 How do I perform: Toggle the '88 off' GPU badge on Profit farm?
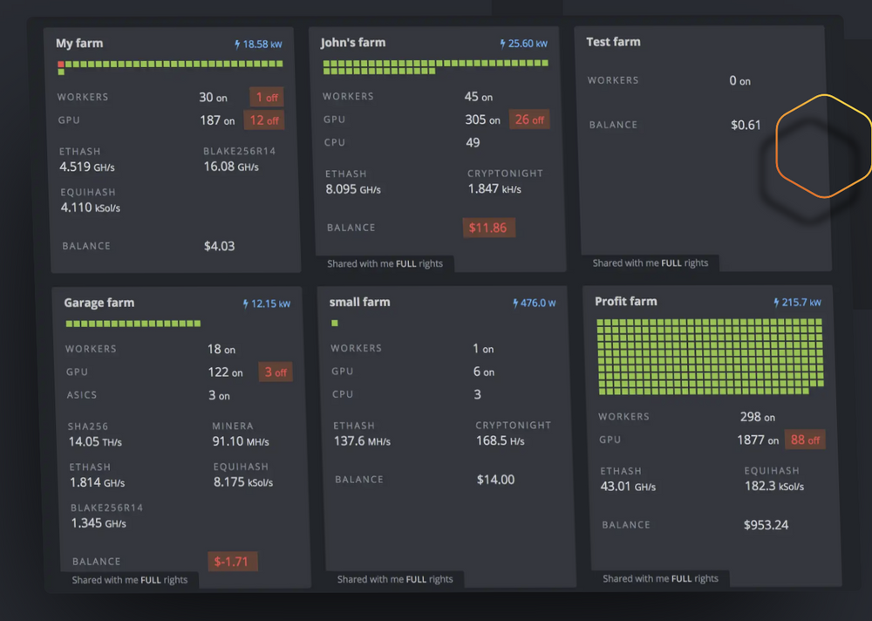[805, 440]
